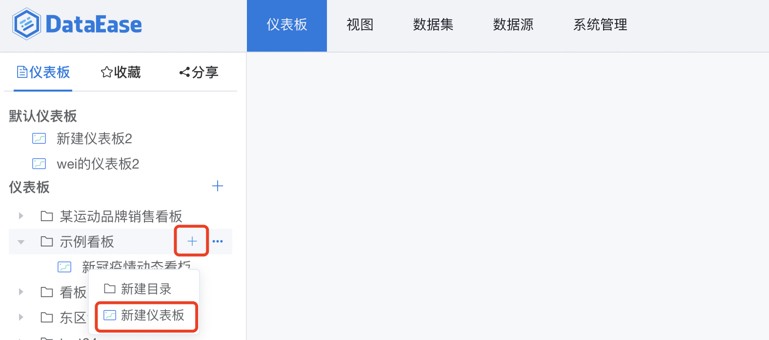Select the 示例看板 folder row
769x340 pixels.
[x=121, y=242]
